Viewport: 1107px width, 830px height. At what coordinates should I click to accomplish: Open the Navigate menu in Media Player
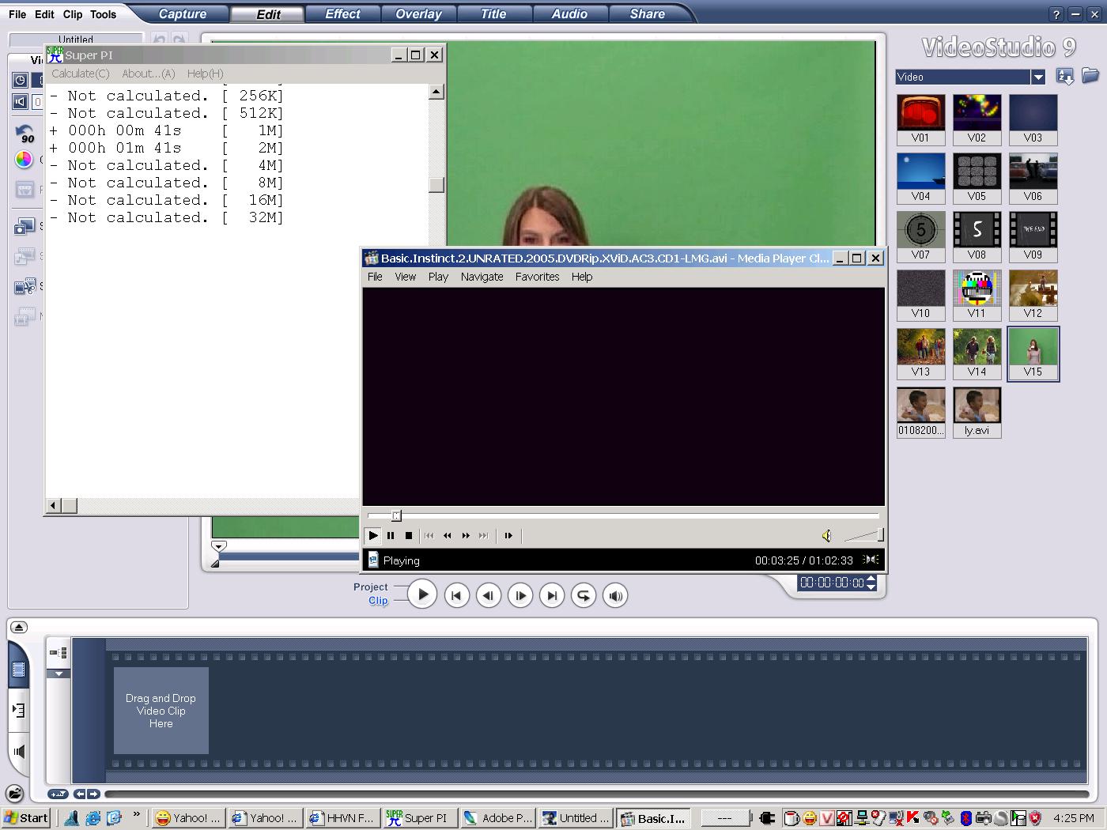482,277
